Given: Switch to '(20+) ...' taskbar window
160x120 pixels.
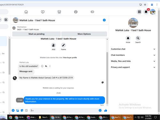Looking at the screenshot, I should [x=104, y=117].
